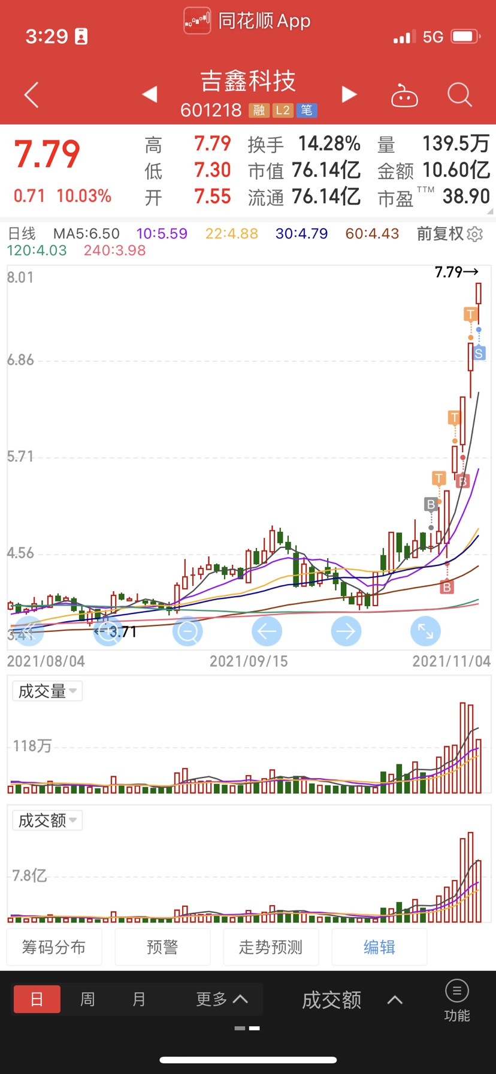Tap the gray B marker on chart
The image size is (496, 1074).
click(431, 504)
